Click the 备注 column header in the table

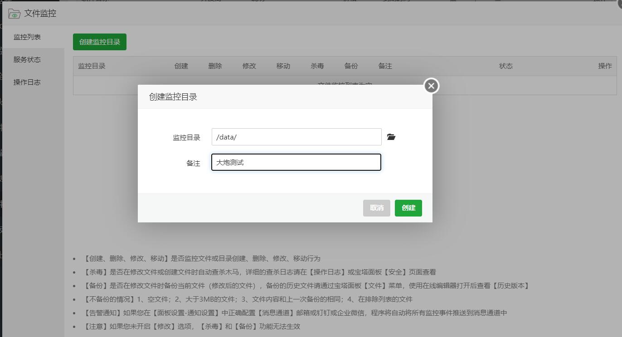pyautogui.click(x=385, y=66)
